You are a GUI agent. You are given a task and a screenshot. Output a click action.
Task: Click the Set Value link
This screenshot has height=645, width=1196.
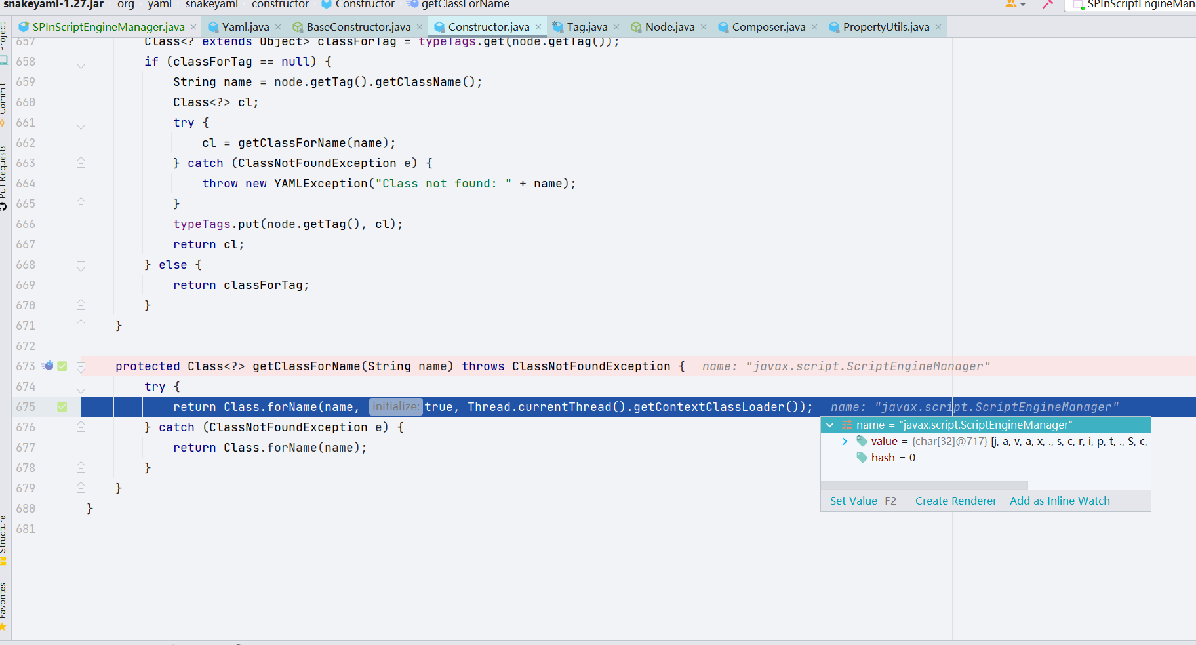(853, 501)
